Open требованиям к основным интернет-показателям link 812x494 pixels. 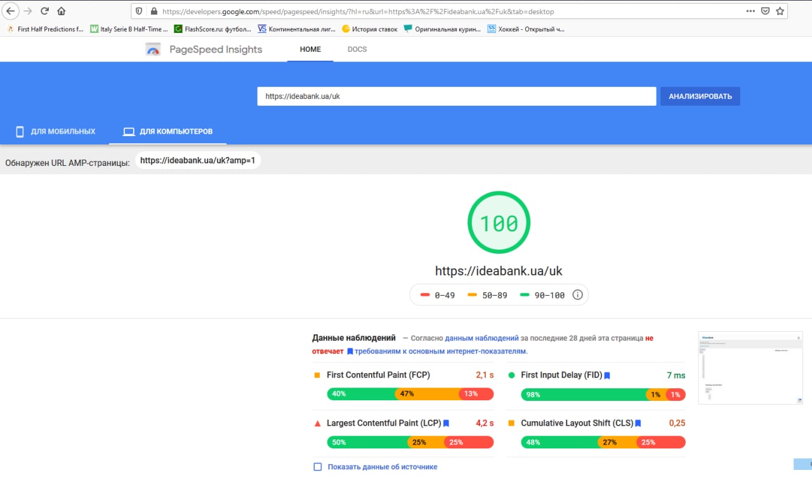[441, 351]
